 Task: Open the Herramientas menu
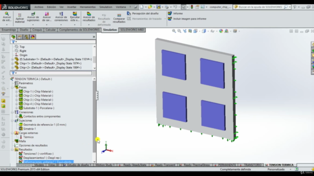[x=88, y=7]
